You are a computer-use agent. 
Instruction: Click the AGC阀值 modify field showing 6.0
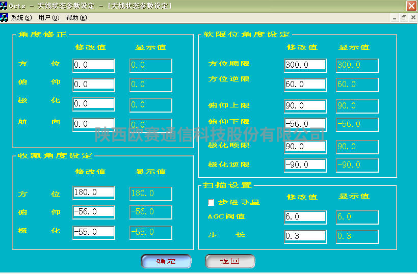tap(305, 217)
